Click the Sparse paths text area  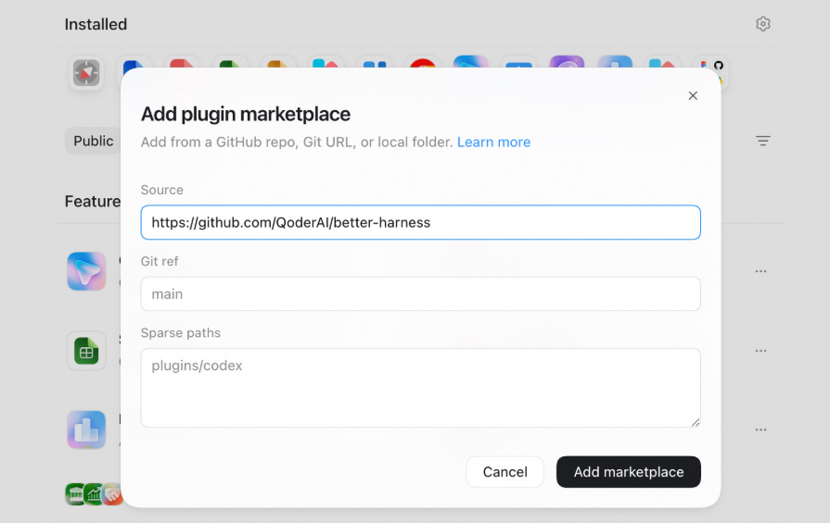pyautogui.click(x=420, y=388)
